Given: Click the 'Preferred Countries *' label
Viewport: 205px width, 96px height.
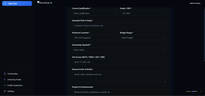Looking at the screenshot, I should pos(81,33).
